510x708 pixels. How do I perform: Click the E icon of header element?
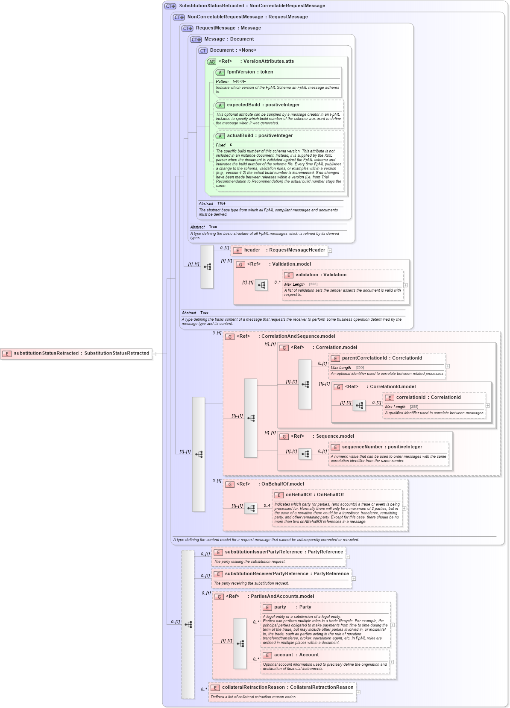(237, 251)
